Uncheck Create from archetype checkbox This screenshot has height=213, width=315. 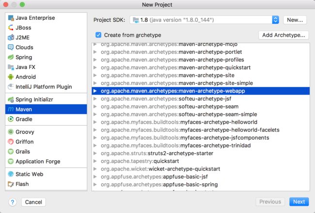click(98, 35)
